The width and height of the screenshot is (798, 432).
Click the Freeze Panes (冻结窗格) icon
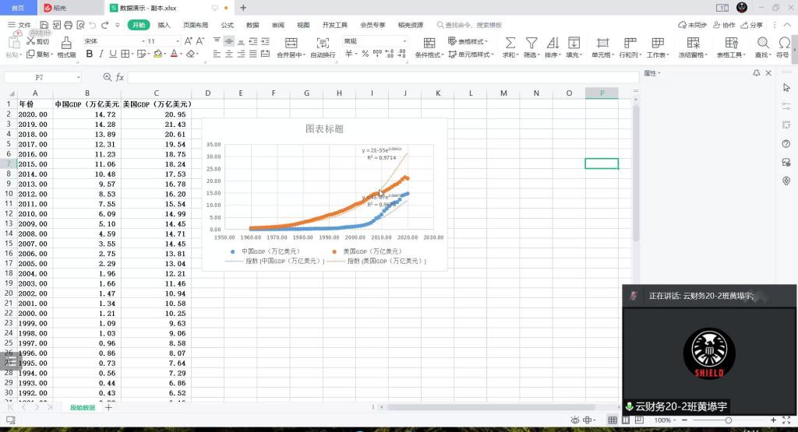click(x=692, y=43)
